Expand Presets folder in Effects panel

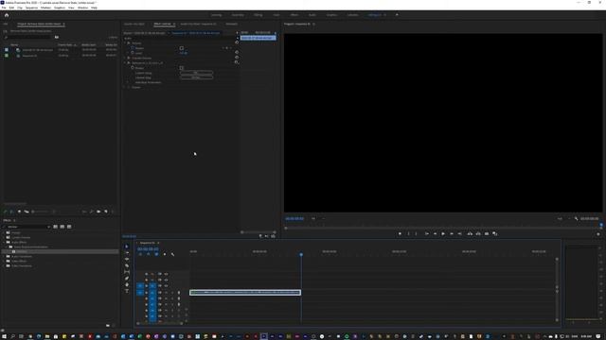(x=4, y=233)
